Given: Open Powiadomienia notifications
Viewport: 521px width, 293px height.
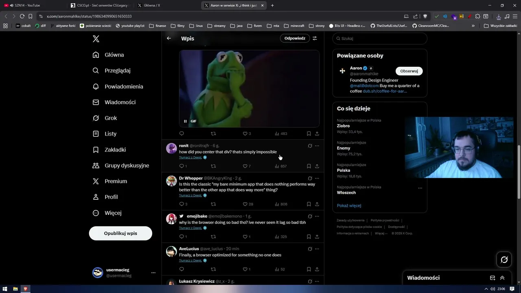Looking at the screenshot, I should (118, 87).
